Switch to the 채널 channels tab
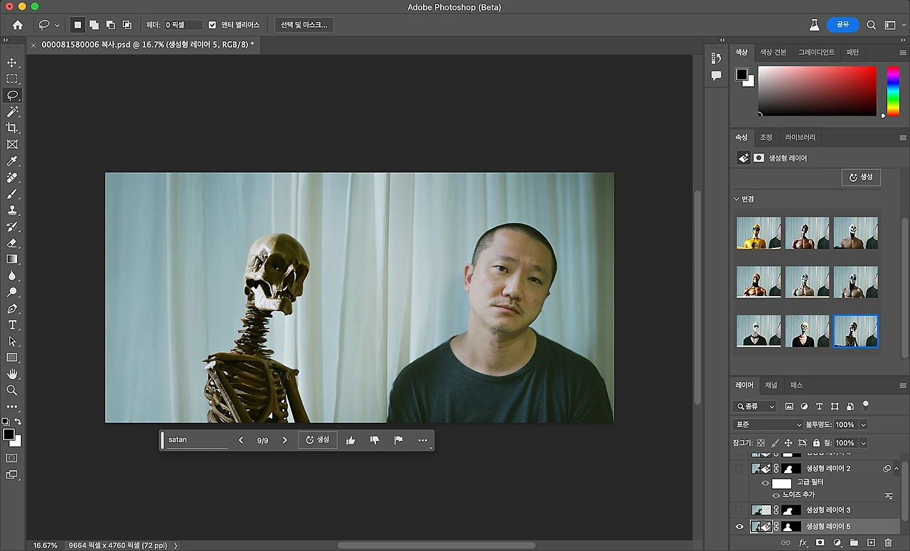Screen dimensions: 910x551 (771, 385)
